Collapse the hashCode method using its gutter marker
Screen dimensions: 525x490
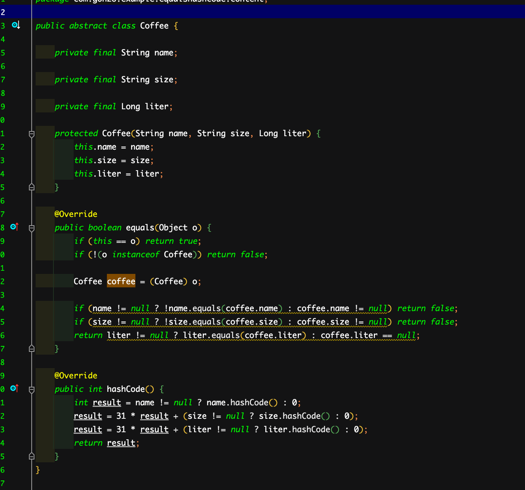[31, 389]
